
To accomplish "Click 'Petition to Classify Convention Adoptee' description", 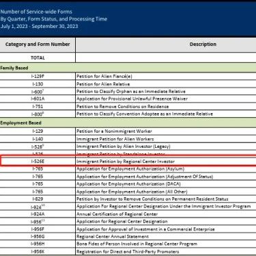I will coord(145,114).
